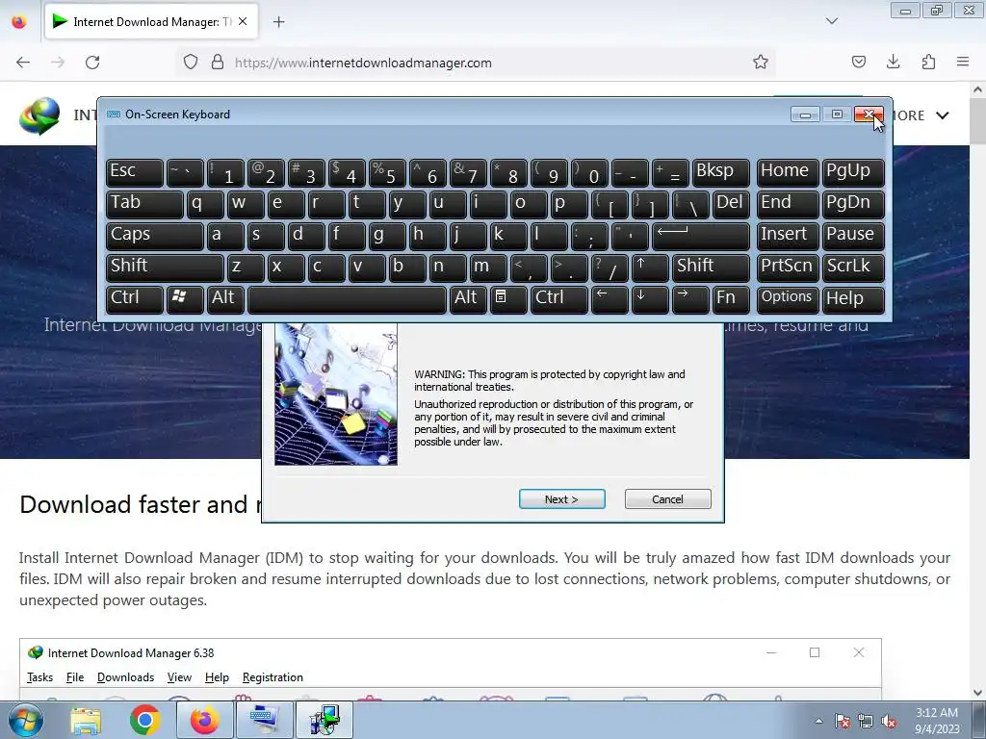Toggle the left Shift key
The image size is (986, 739).
point(165,267)
